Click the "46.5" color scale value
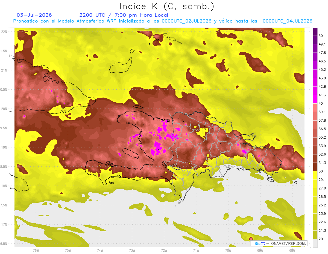Viewport: 328px width, 254px height. (322, 61)
